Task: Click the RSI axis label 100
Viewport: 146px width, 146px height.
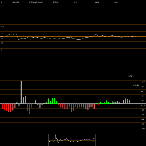Action: click(x=2, y=27)
